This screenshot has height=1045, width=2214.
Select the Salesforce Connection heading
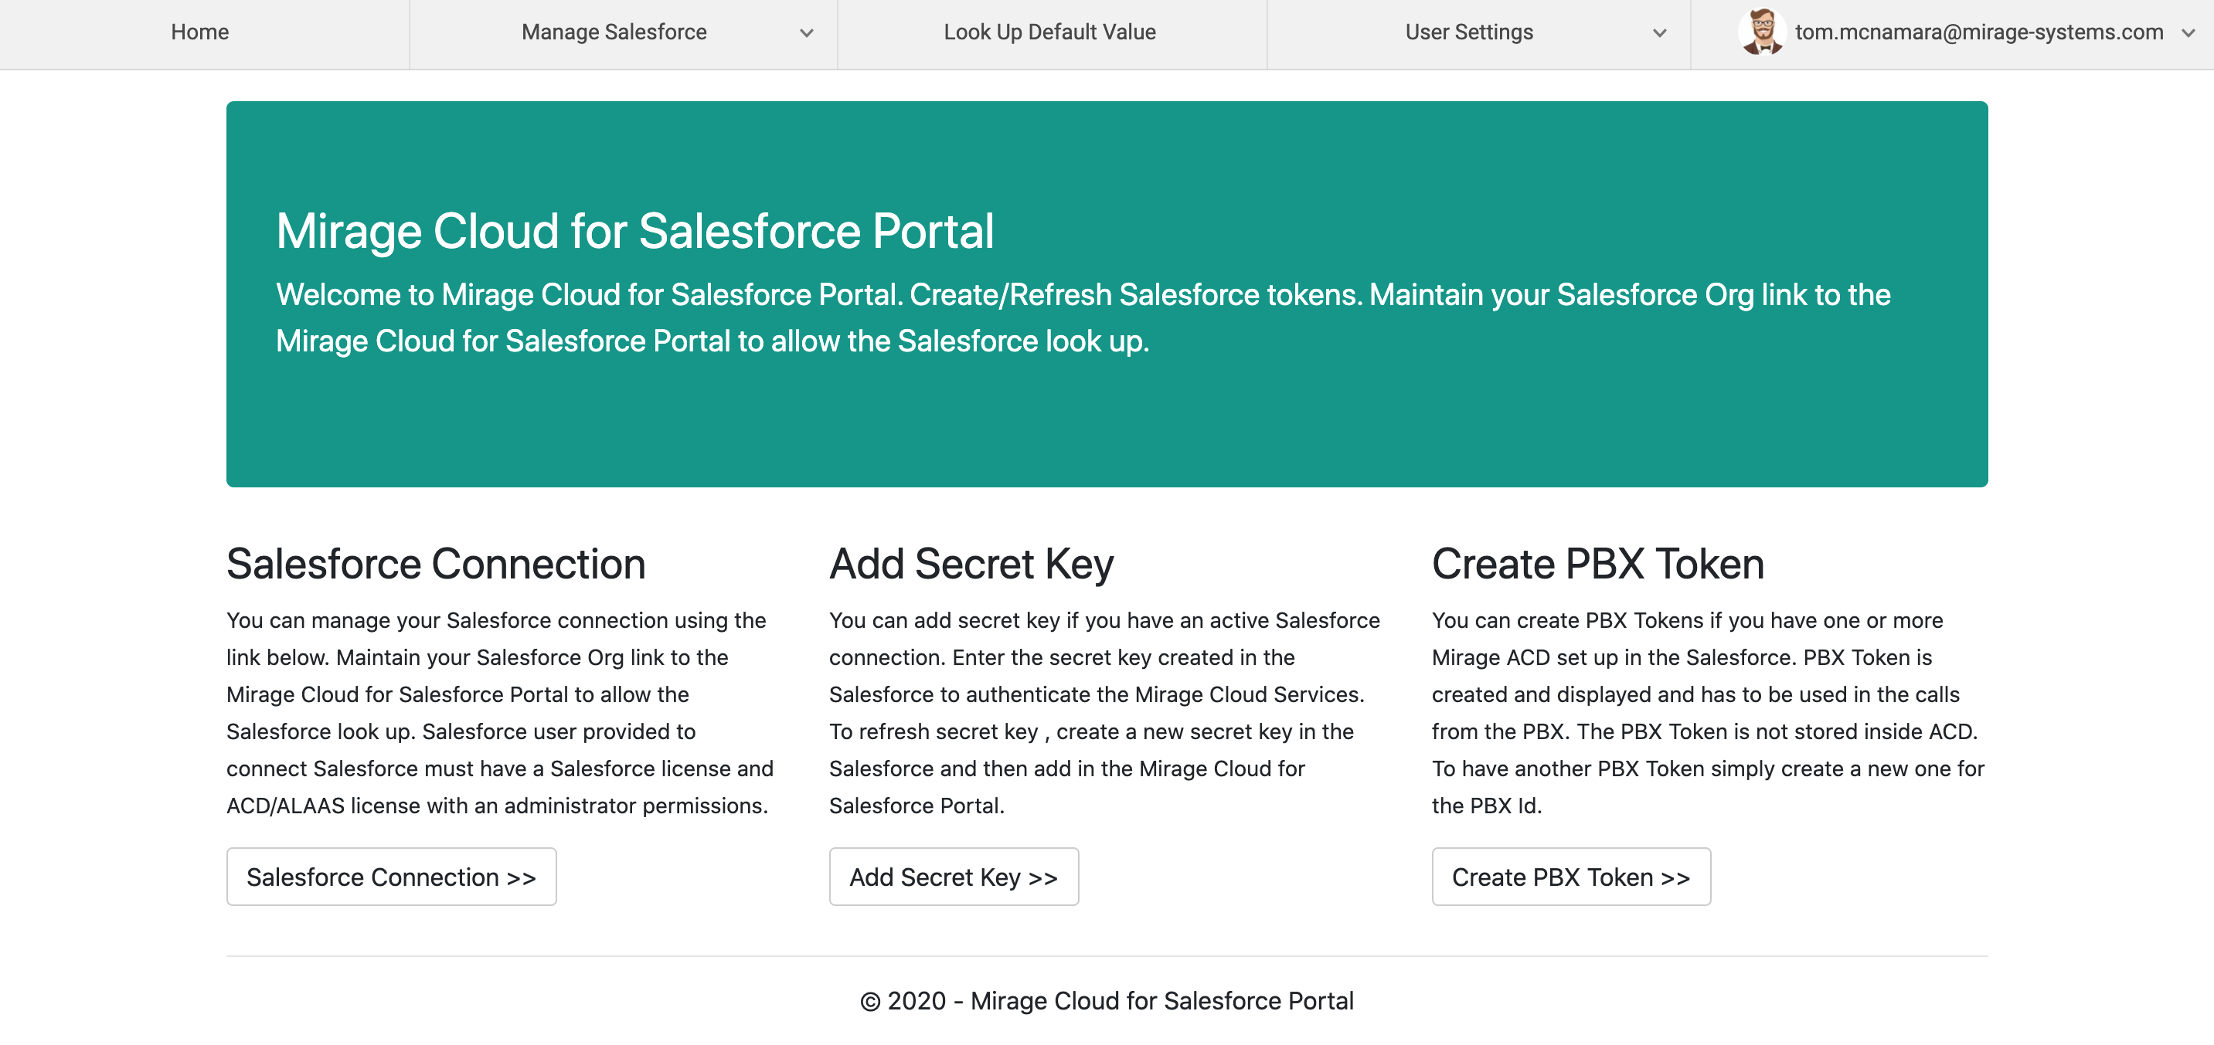pos(436,564)
